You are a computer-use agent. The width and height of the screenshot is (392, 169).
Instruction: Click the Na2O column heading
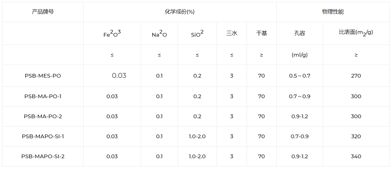tap(159, 34)
